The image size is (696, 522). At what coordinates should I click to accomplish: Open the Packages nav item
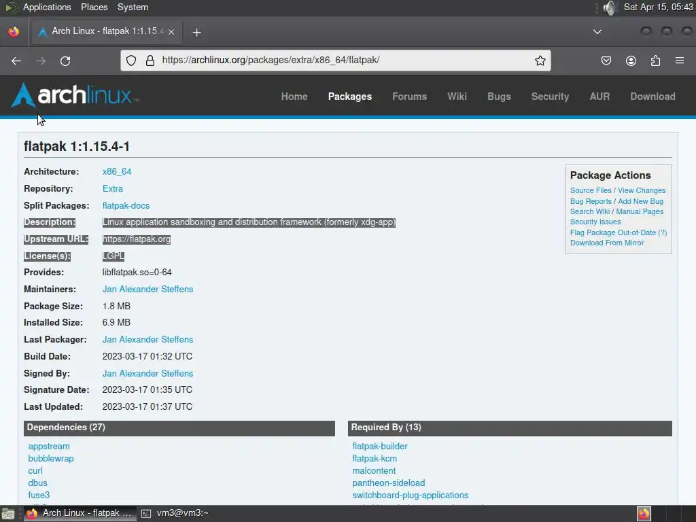coord(350,97)
